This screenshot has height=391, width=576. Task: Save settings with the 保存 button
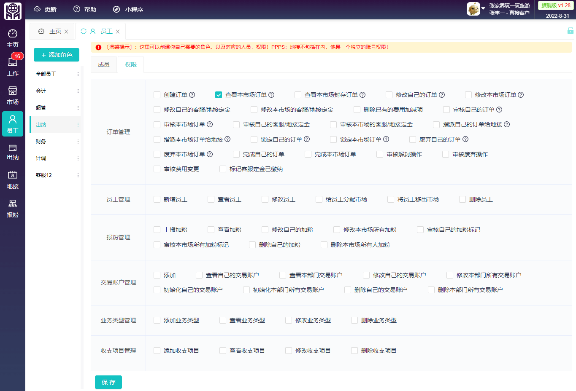[x=108, y=382]
